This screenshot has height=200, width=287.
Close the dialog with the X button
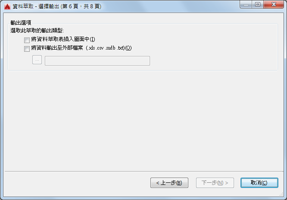274,4
